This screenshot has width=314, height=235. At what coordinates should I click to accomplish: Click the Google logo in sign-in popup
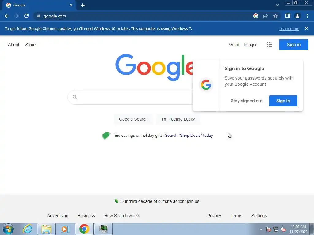pyautogui.click(x=206, y=85)
